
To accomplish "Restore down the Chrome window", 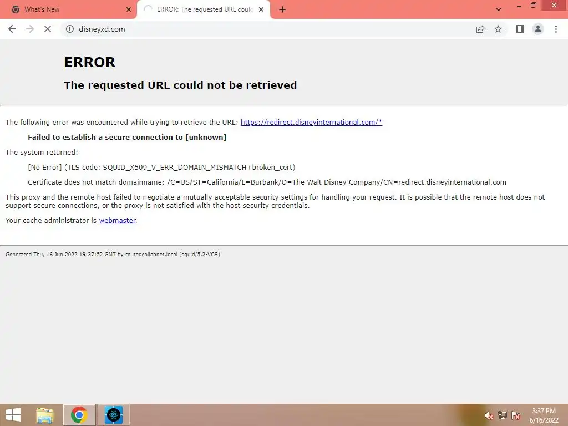I will pyautogui.click(x=533, y=6).
